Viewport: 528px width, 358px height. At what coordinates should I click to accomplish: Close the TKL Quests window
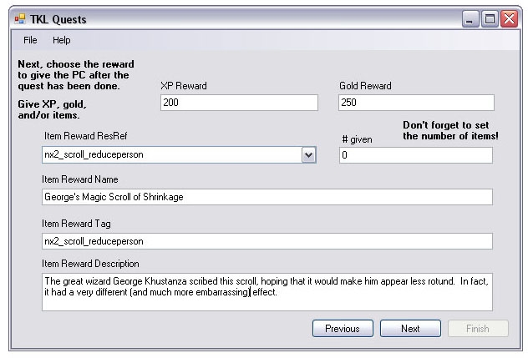click(509, 18)
